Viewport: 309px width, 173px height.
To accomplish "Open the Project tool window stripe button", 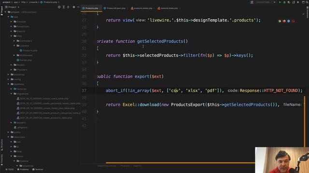I will [x=2, y=11].
